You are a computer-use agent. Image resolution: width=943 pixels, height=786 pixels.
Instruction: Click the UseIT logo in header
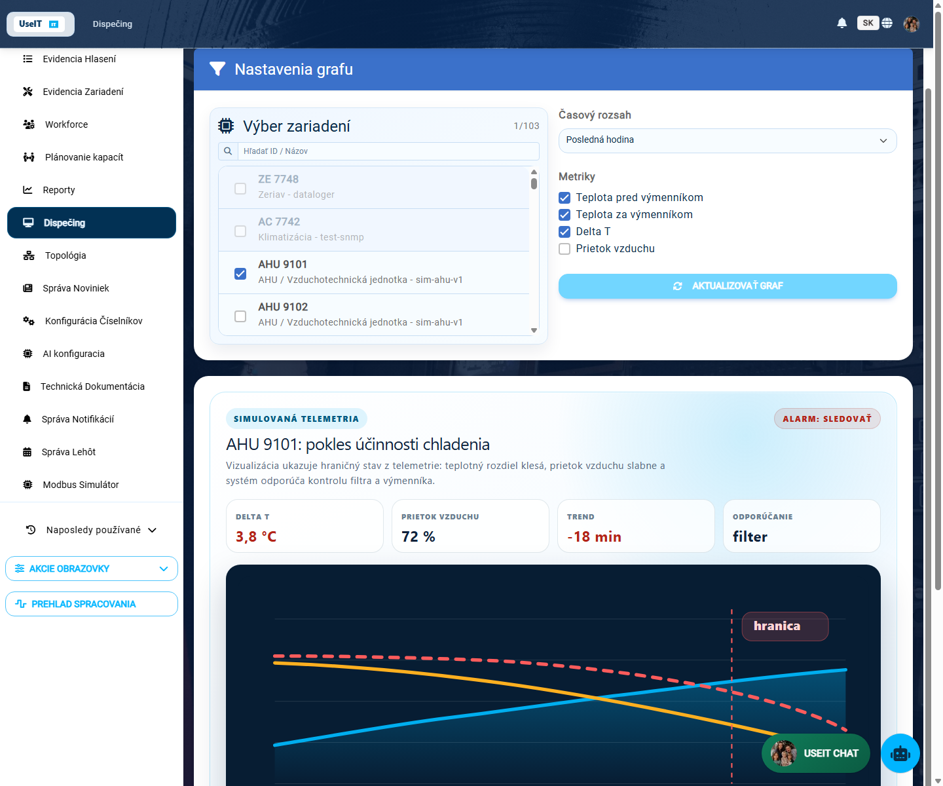40,24
